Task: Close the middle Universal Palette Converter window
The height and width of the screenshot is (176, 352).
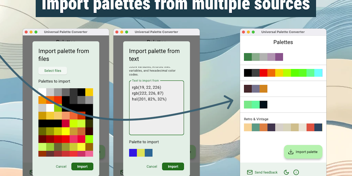Action: pyautogui.click(x=117, y=32)
